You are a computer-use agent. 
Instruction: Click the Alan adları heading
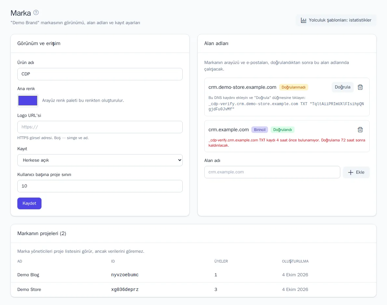click(x=216, y=43)
